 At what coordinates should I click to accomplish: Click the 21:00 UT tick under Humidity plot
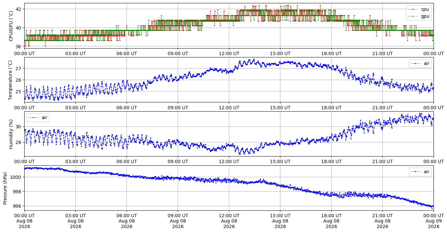[382, 161]
